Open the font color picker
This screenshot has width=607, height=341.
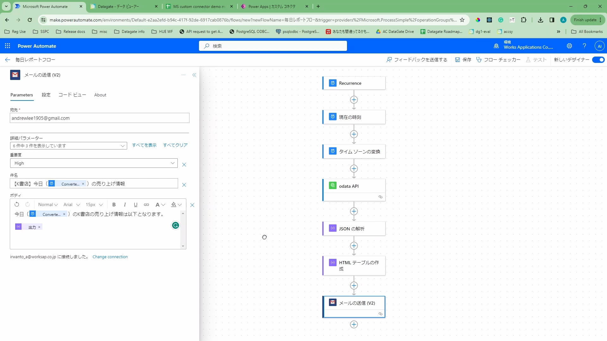coord(160,204)
